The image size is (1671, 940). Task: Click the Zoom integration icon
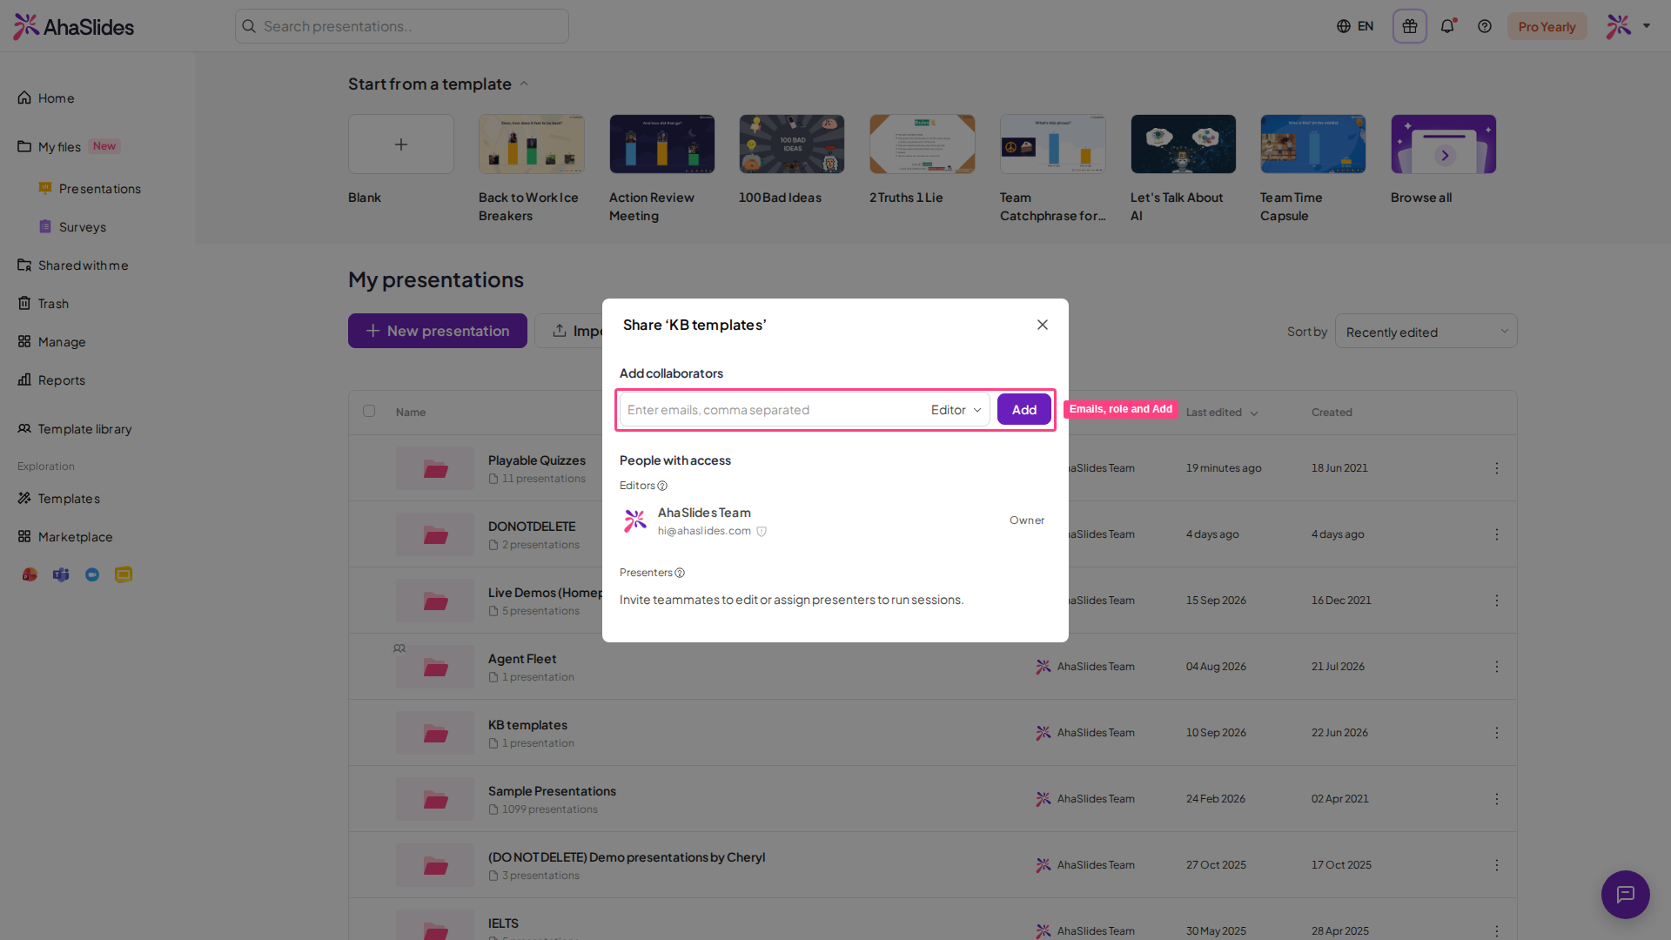tap(92, 574)
